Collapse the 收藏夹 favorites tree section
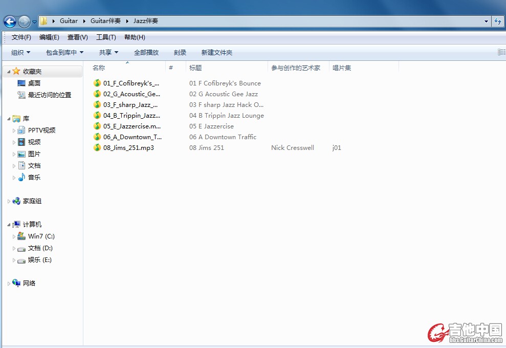Viewport: 506px width, 348px height. [x=9, y=72]
